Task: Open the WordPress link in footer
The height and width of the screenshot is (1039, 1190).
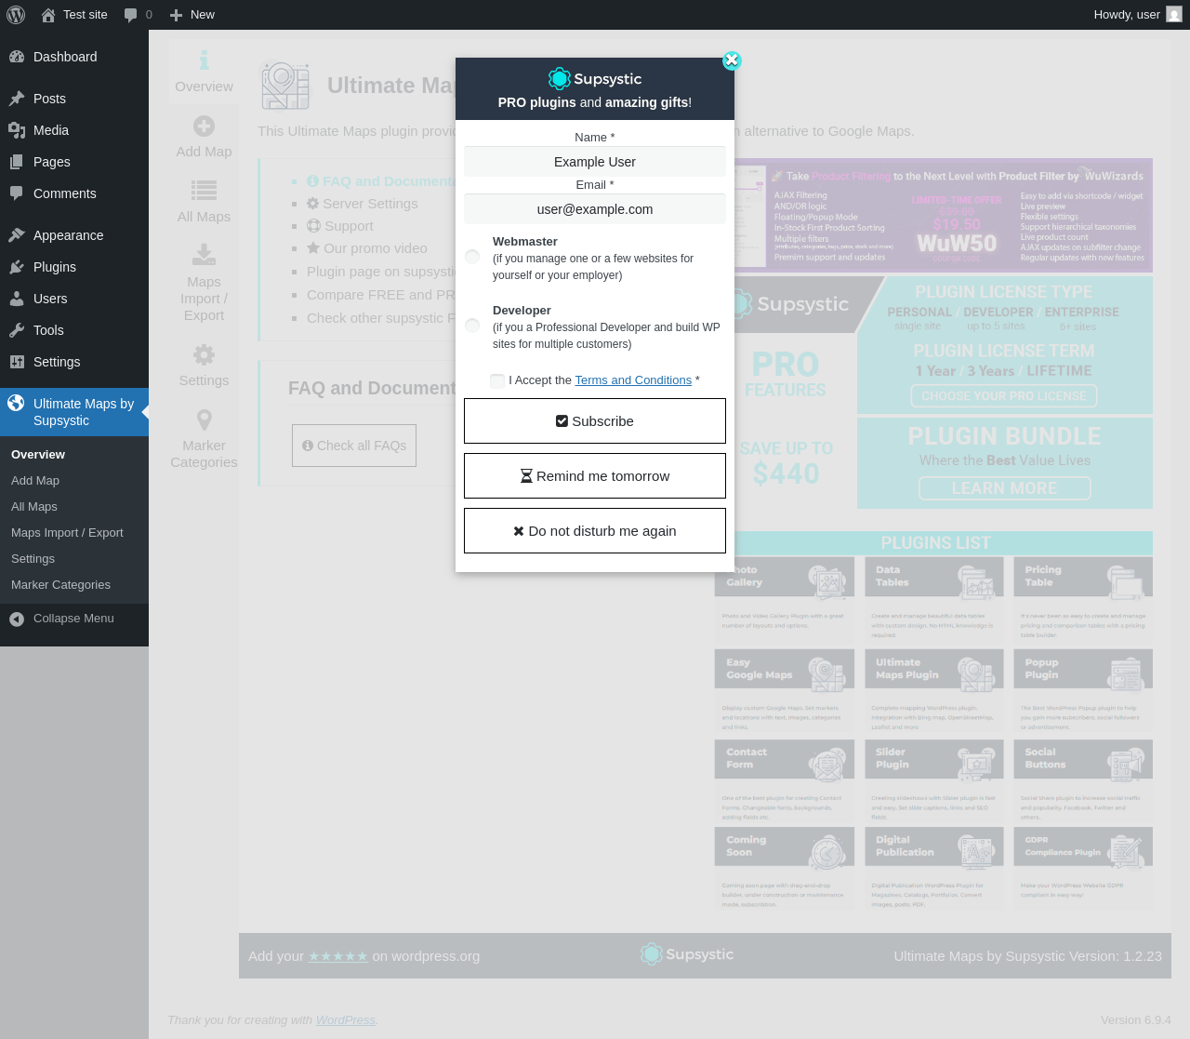Action: point(346,1020)
